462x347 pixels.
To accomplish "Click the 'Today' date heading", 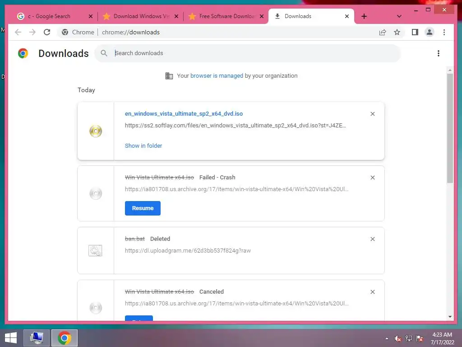I will tap(86, 90).
